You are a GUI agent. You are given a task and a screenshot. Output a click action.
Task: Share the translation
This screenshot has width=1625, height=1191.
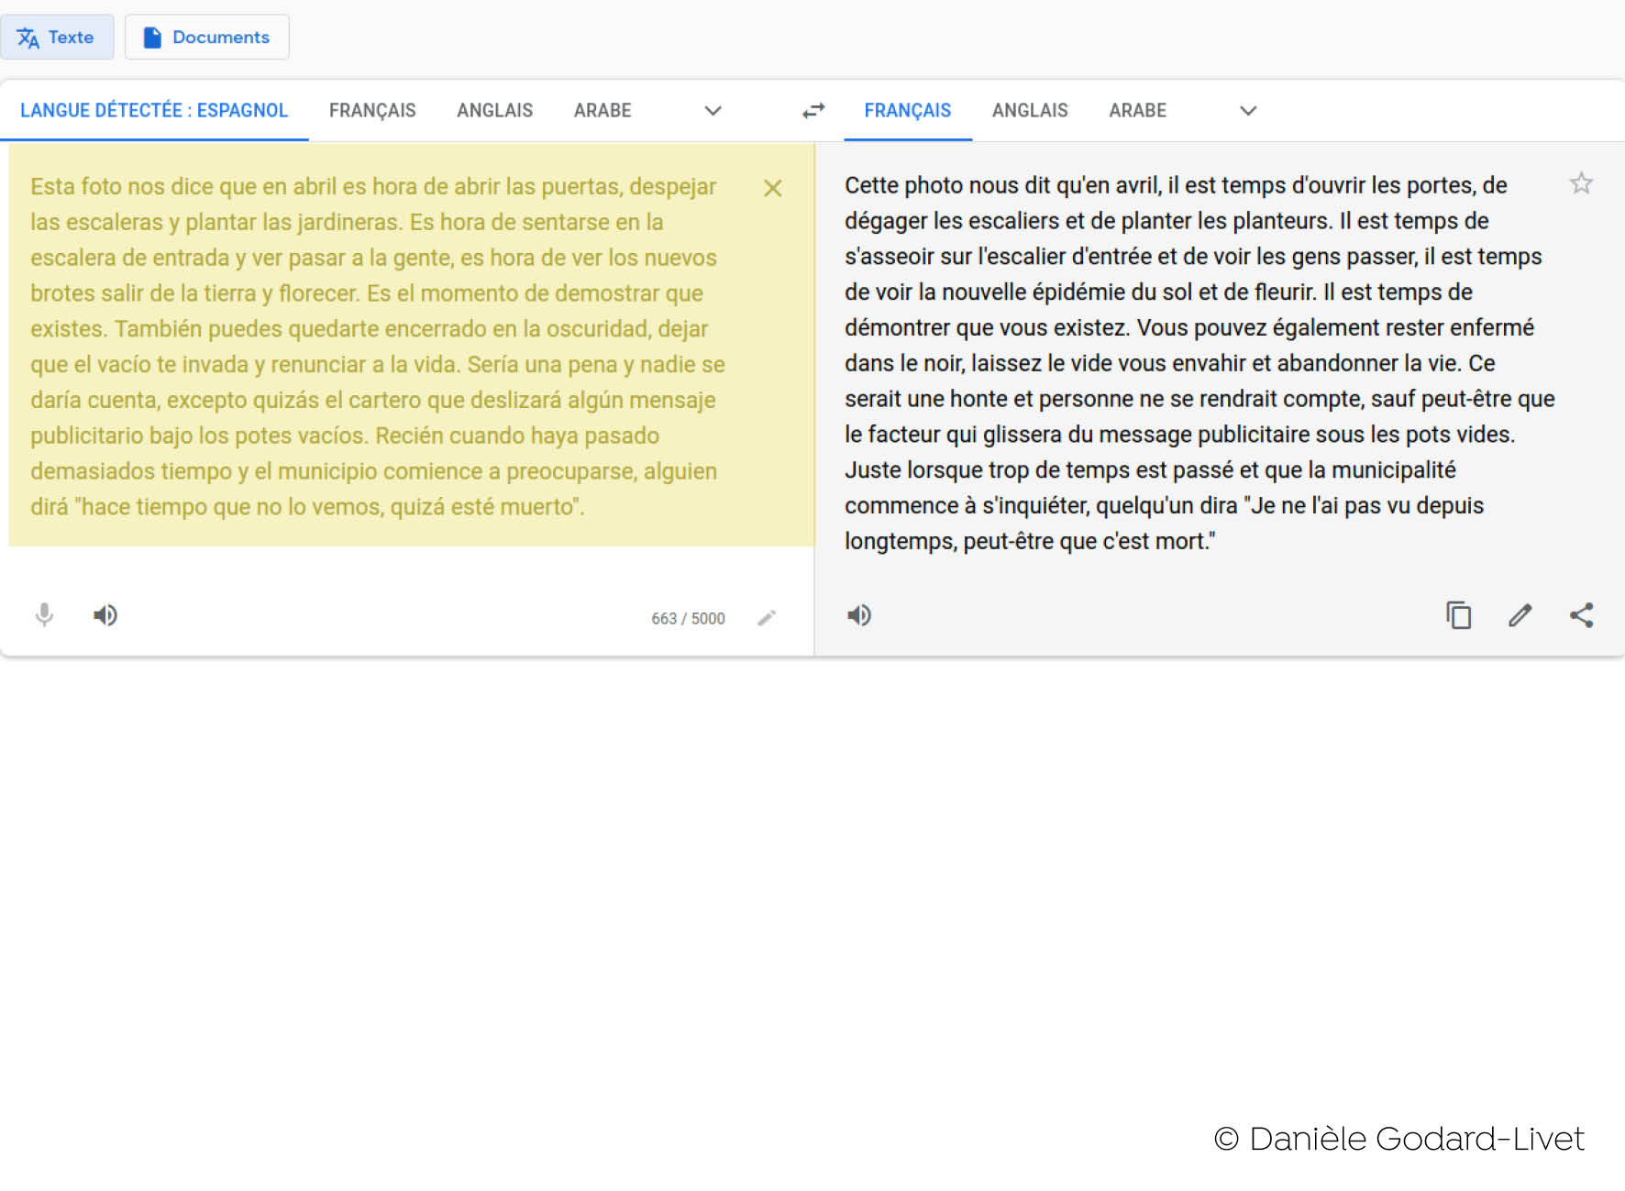coord(1581,615)
